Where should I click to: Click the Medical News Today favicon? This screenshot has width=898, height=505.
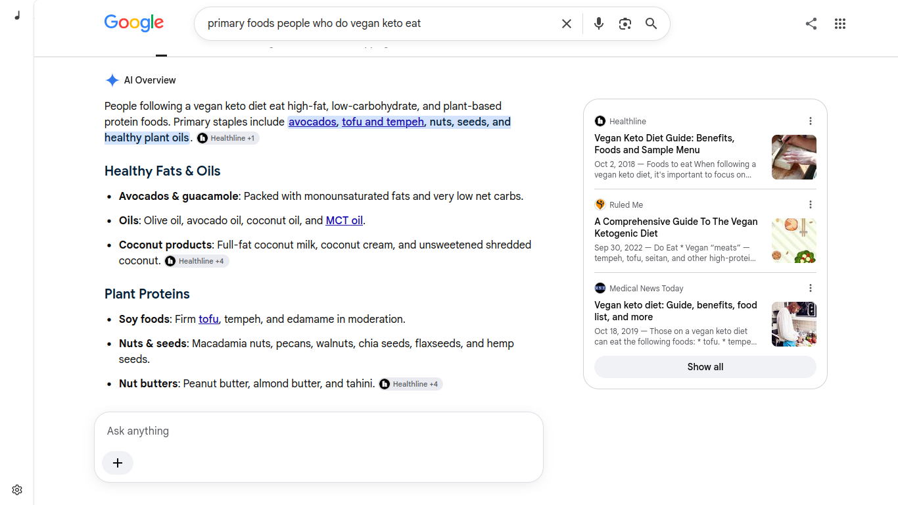click(600, 288)
